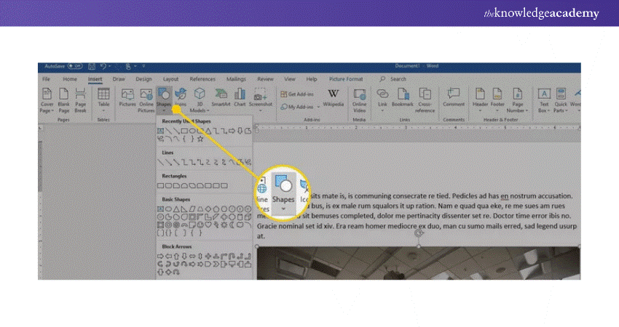
Task: Insert a picture using the Pictures icon
Action: [127, 98]
